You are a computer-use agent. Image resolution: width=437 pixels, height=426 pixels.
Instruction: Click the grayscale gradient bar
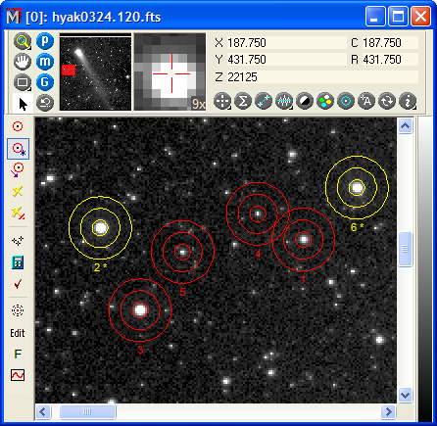tap(425, 269)
